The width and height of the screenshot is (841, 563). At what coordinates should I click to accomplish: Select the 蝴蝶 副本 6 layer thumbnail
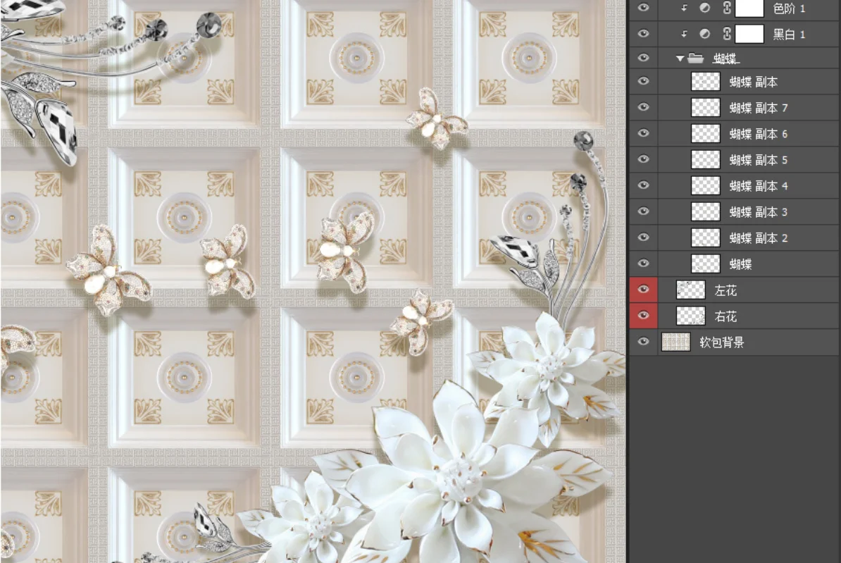tap(705, 133)
